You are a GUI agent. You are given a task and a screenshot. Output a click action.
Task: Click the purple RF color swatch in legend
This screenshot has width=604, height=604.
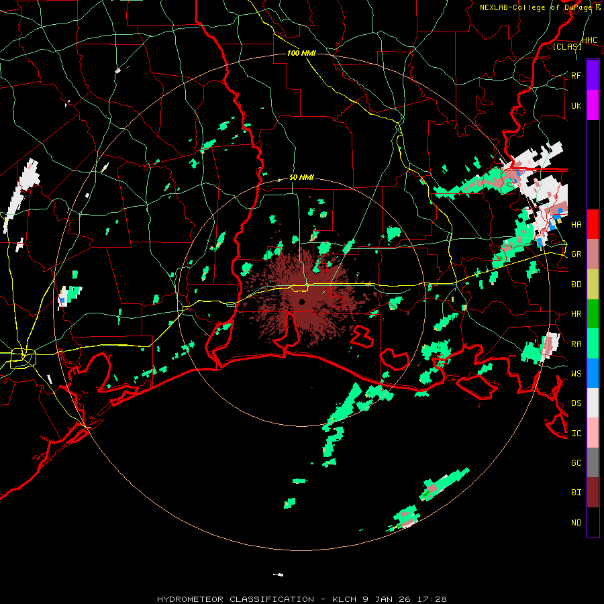pyautogui.click(x=593, y=75)
